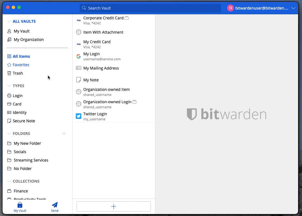Collapse the FOLDERS section chevron

point(9,134)
